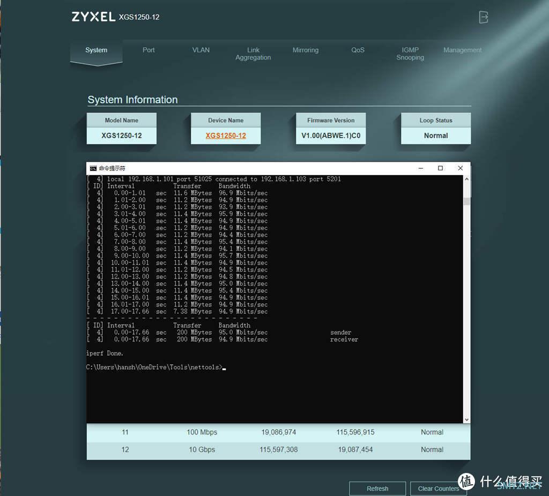Click the 100 Mbps speed cell

[202, 432]
